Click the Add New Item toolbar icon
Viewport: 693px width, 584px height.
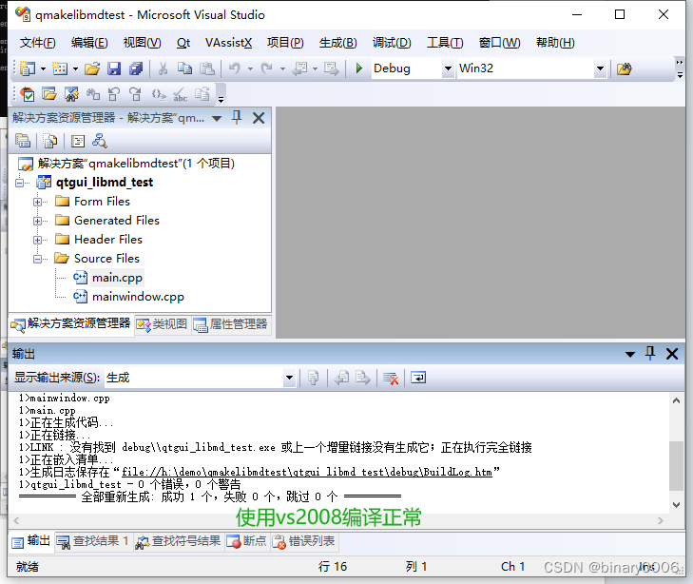60,68
